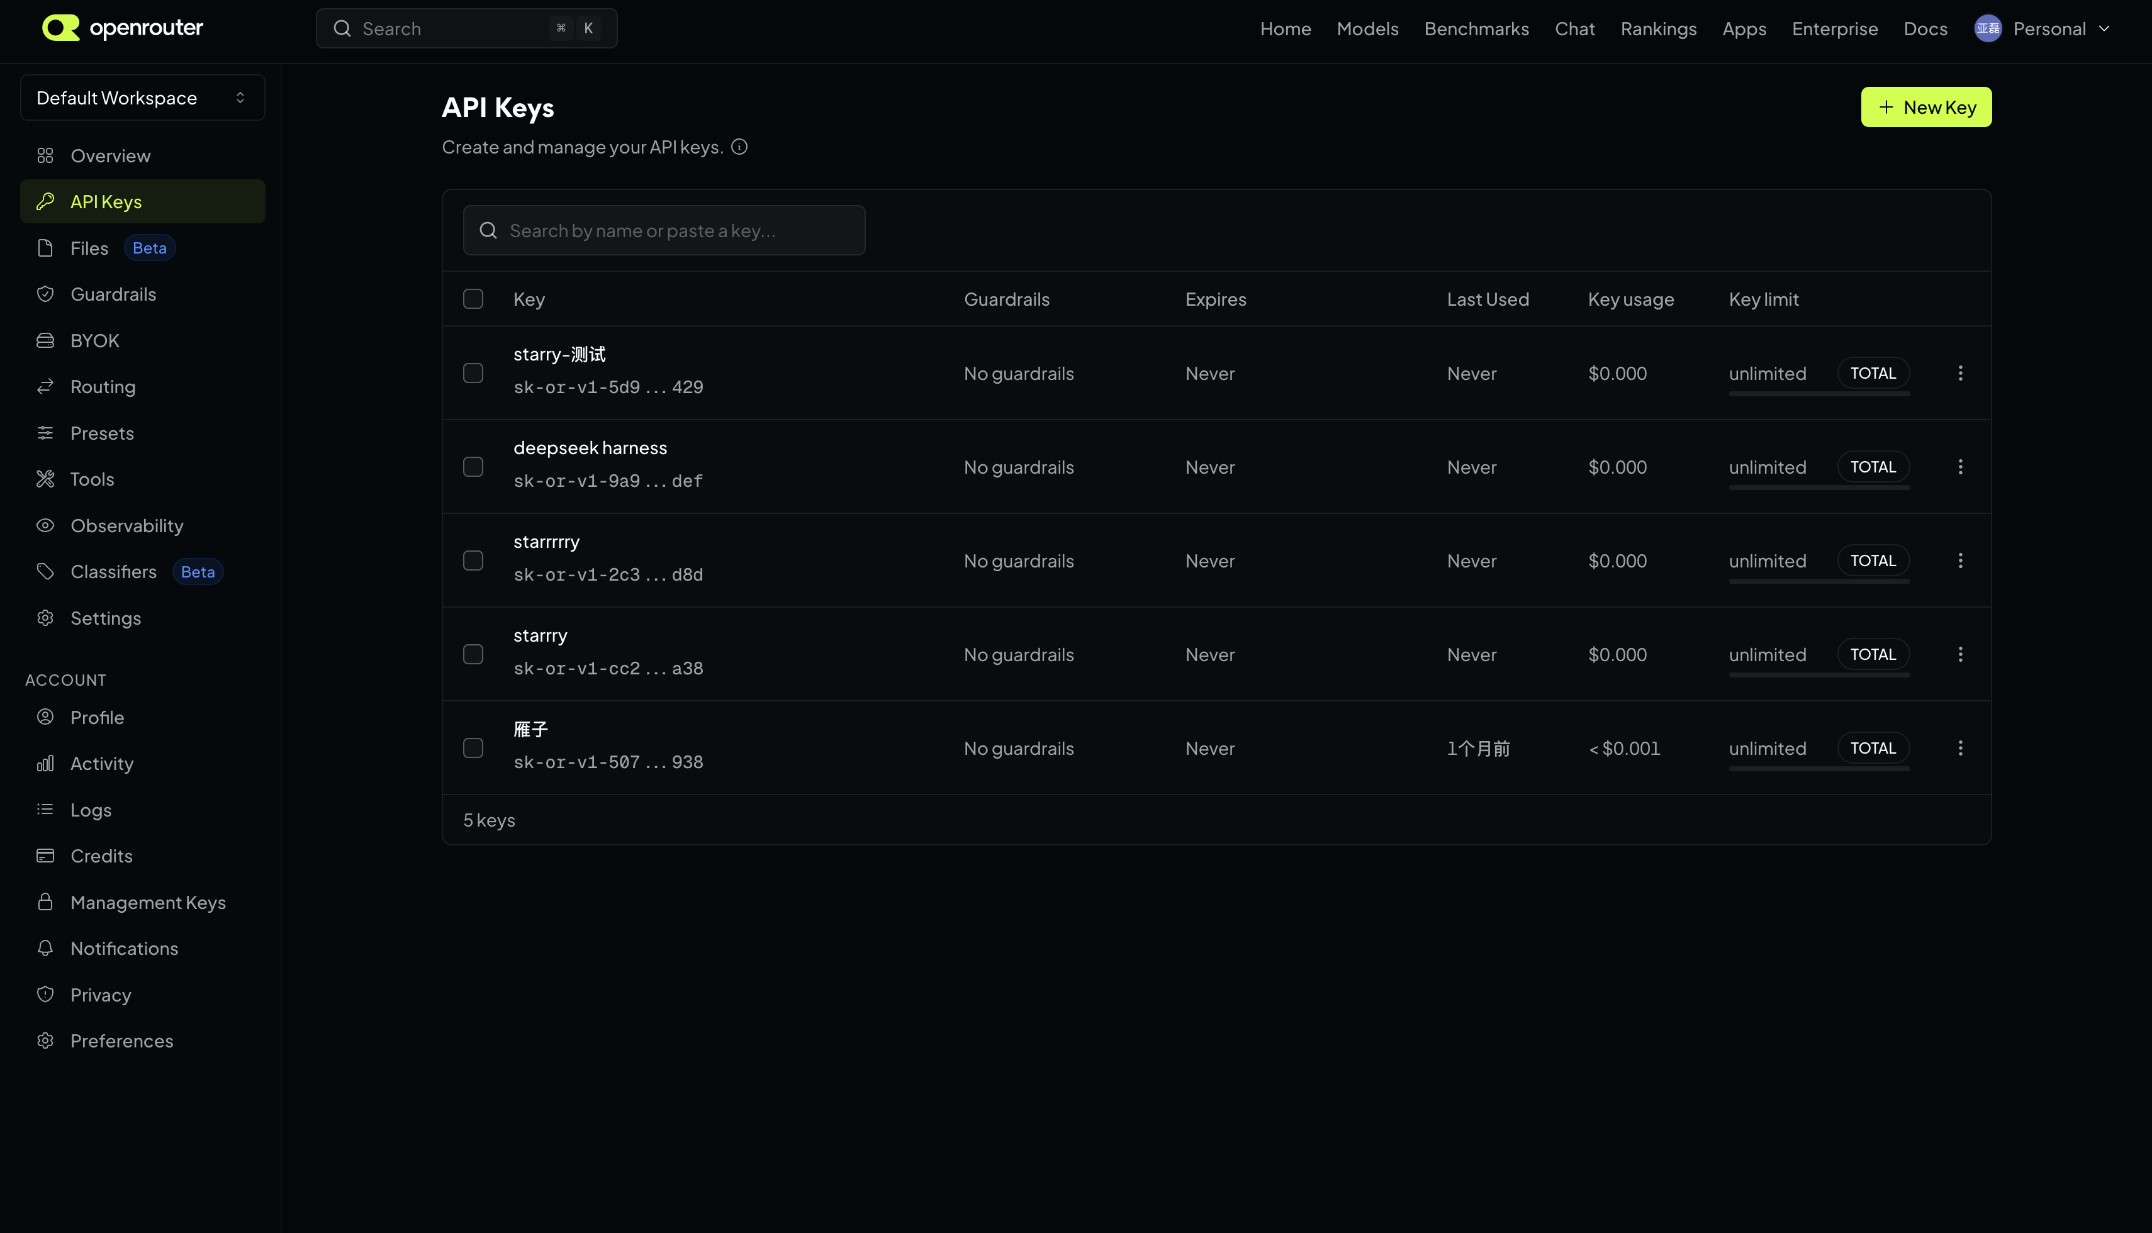This screenshot has height=1233, width=2152.
Task: Open Benchmarks in the top navigation
Action: point(1476,29)
